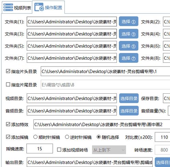170x167 pixels.
Task: Click the 选择 ⑤ folder button
Action: click(x=128, y=46)
